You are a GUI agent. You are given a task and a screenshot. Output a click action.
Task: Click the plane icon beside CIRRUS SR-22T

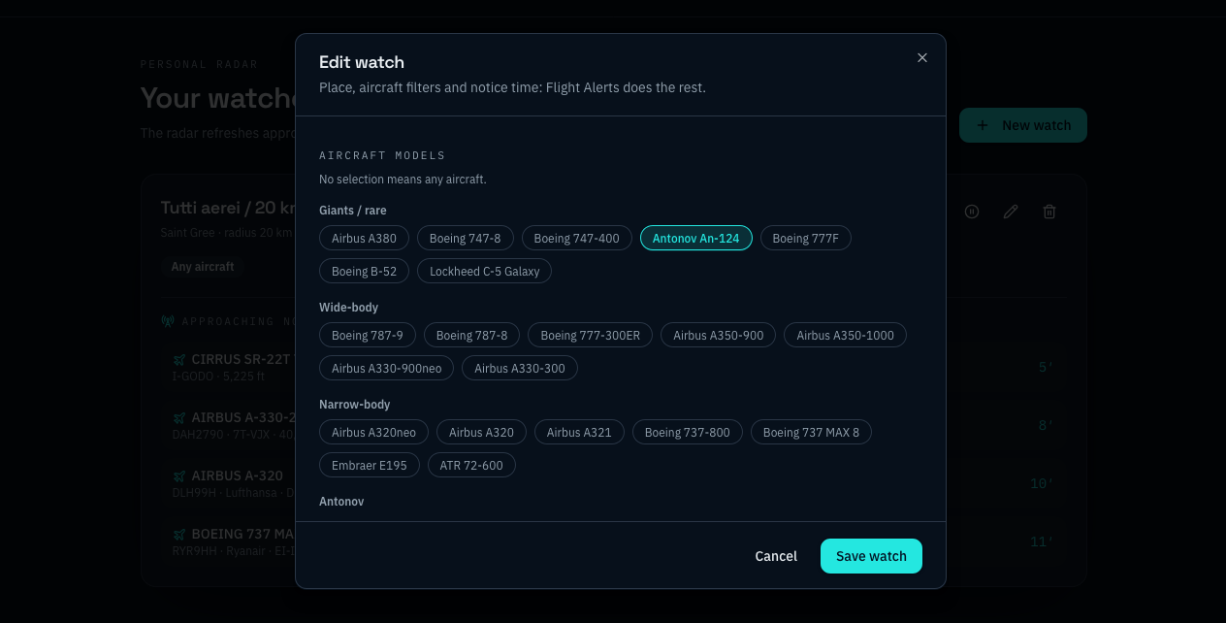[x=179, y=360]
